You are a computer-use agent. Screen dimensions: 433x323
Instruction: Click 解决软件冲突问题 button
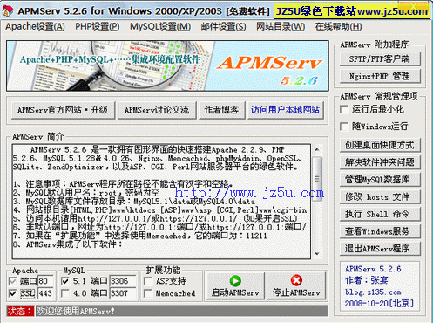[380, 162]
